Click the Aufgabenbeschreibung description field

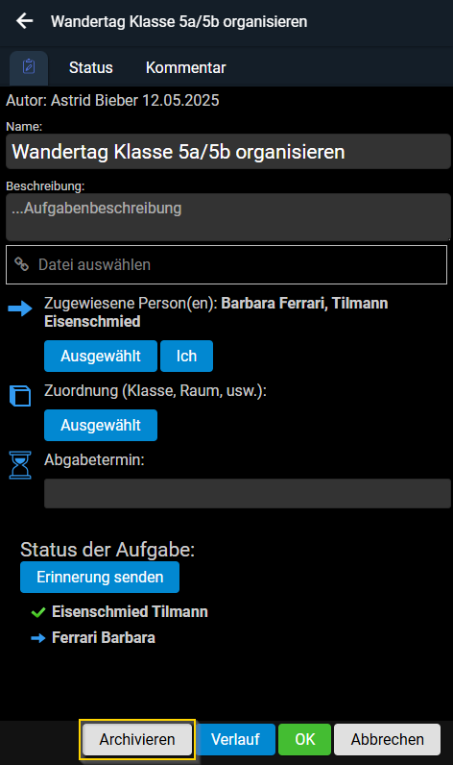click(228, 217)
